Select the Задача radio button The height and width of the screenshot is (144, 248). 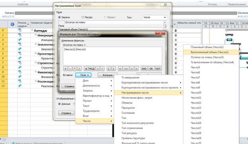[59, 17]
